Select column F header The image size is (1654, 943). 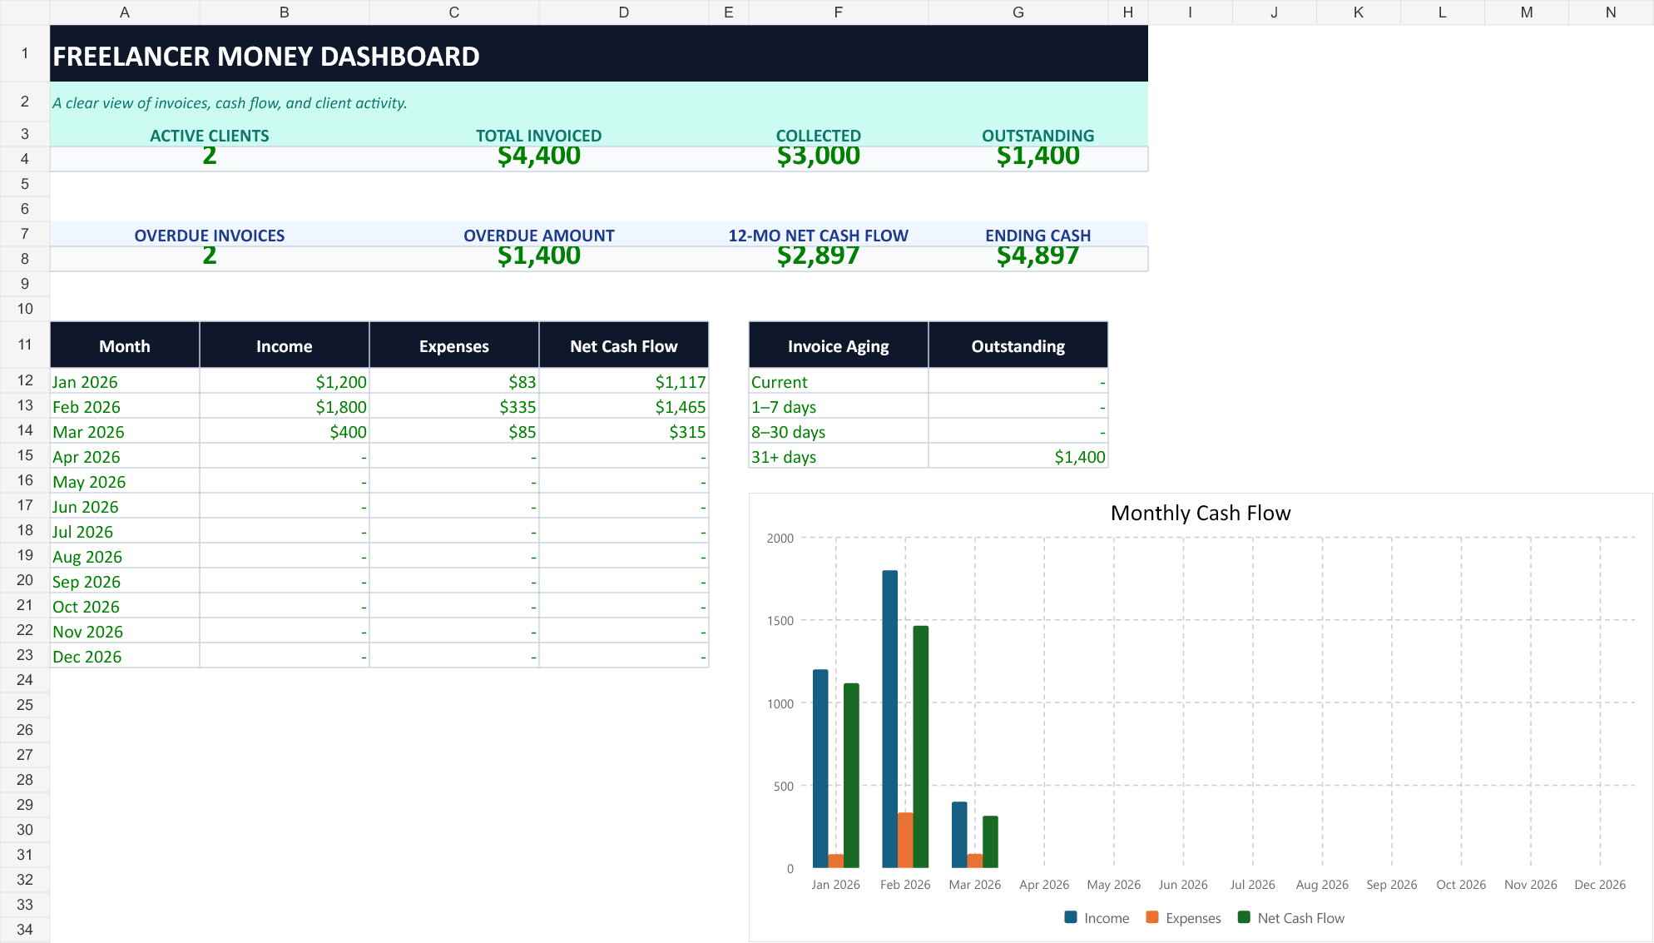coord(839,12)
